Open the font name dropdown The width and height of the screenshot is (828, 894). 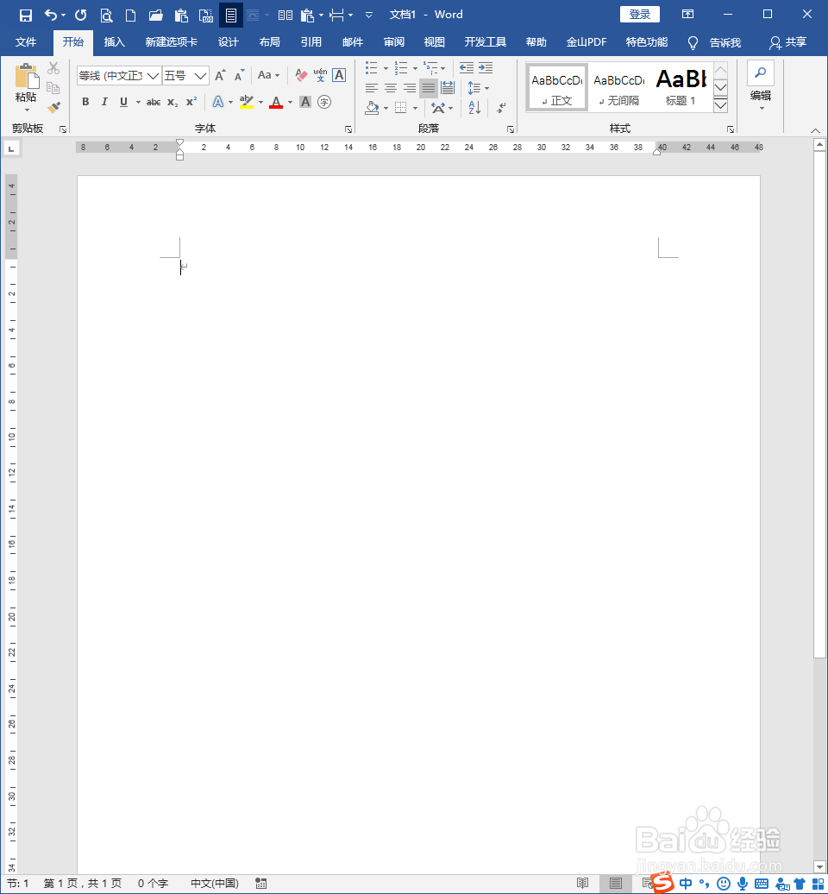[154, 76]
